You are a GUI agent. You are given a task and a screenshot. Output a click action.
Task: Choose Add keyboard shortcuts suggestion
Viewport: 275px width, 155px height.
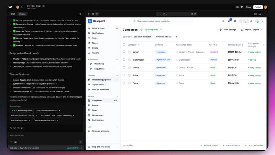[x=48, y=111]
